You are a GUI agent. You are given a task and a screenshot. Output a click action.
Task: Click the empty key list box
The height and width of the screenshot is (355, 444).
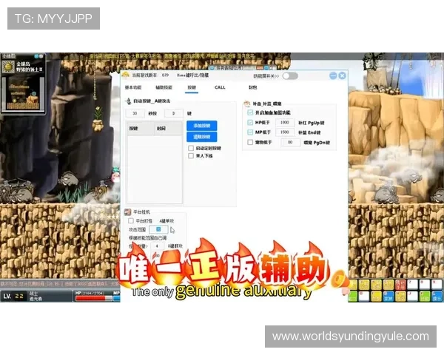(155, 169)
